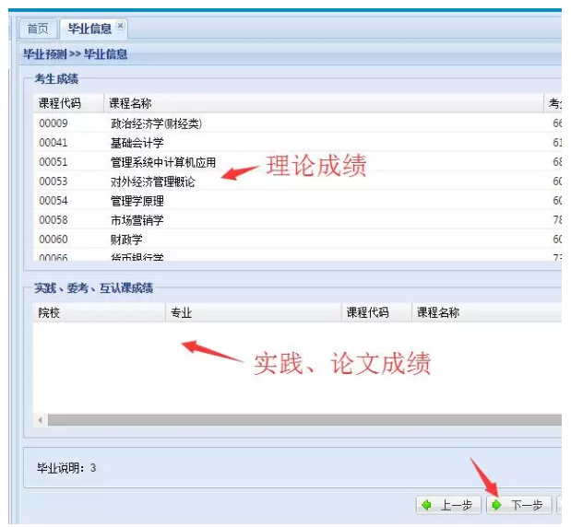
Task: Click green left arrow icon on 上一步
Action: (x=426, y=505)
